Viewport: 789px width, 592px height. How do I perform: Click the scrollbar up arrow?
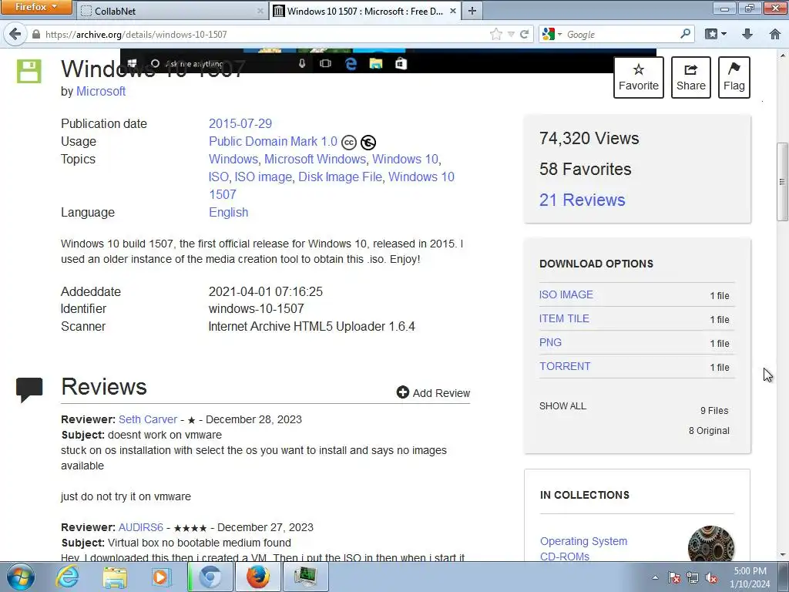(x=782, y=55)
